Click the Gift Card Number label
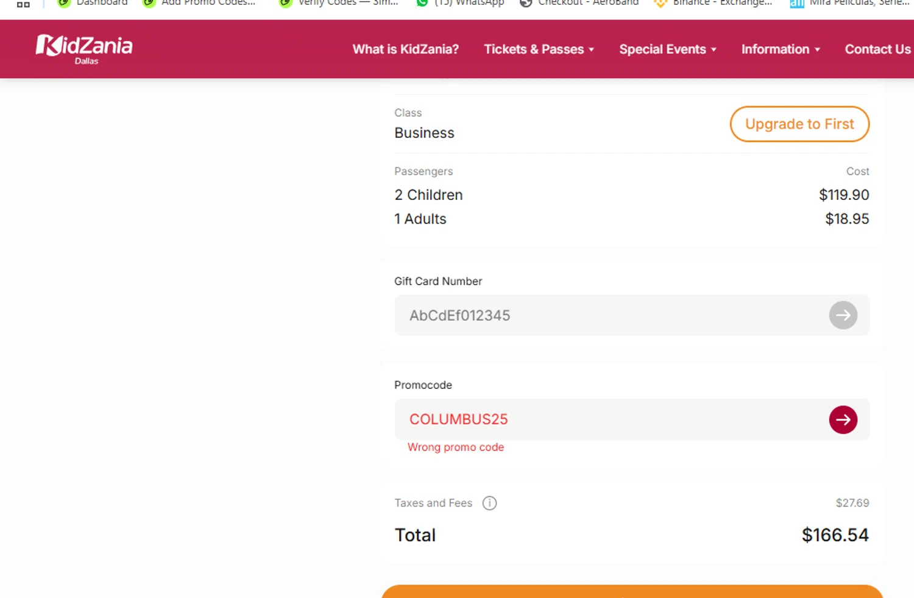The width and height of the screenshot is (914, 598). [x=438, y=281]
